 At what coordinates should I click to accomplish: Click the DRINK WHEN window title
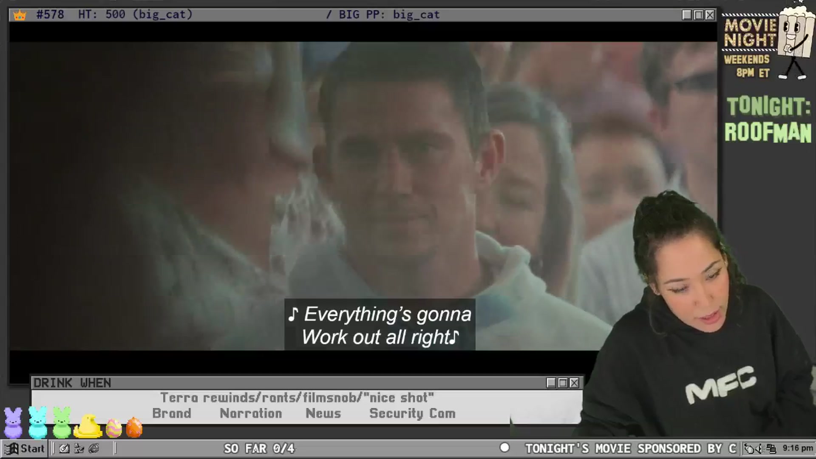click(x=72, y=383)
